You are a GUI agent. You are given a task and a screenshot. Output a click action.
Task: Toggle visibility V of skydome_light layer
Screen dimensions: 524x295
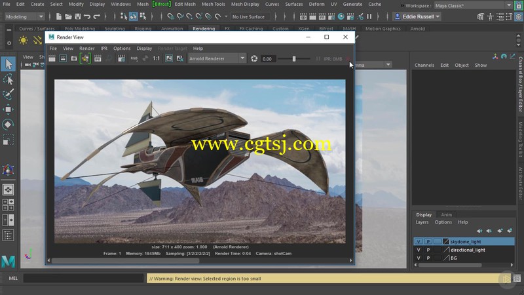pyautogui.click(x=419, y=241)
